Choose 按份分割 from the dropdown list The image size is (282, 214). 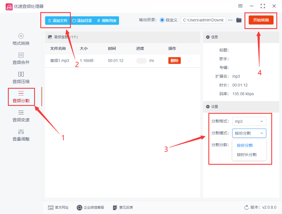244,145
